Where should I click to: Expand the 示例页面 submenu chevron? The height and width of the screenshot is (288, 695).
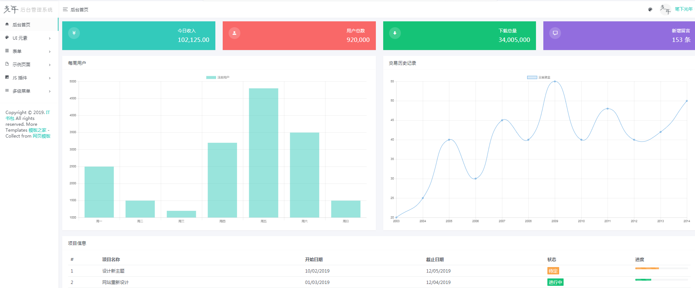(50, 65)
